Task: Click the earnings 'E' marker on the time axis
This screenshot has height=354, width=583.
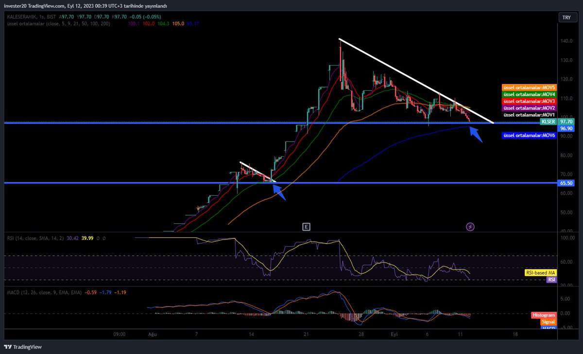Action: pos(306,226)
